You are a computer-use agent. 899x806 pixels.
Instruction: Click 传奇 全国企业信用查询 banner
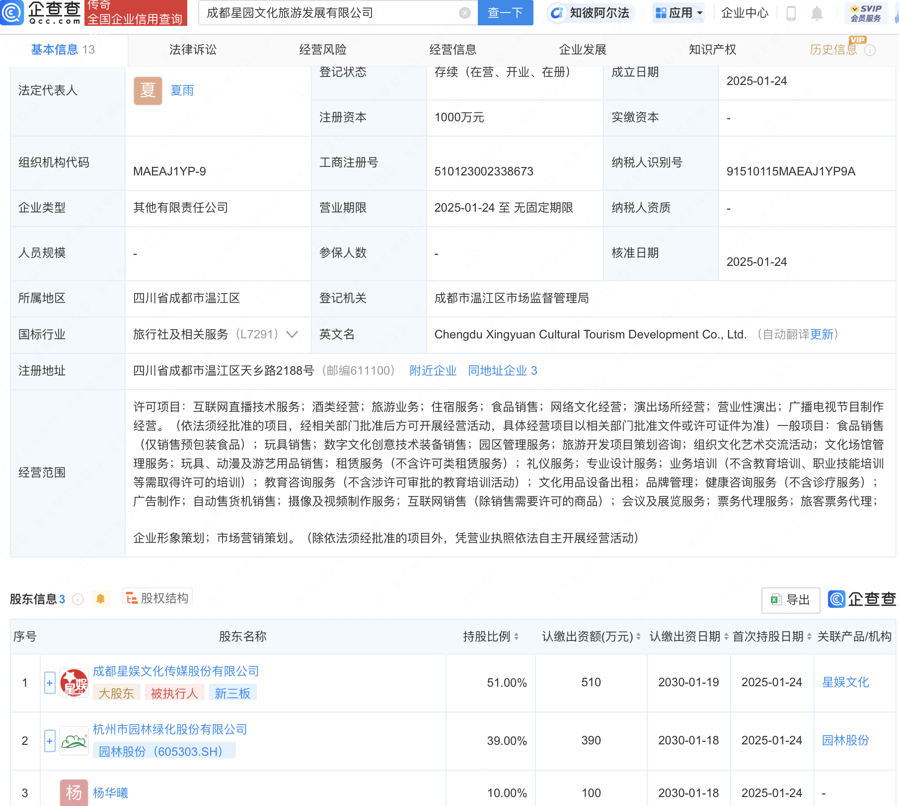point(135,12)
